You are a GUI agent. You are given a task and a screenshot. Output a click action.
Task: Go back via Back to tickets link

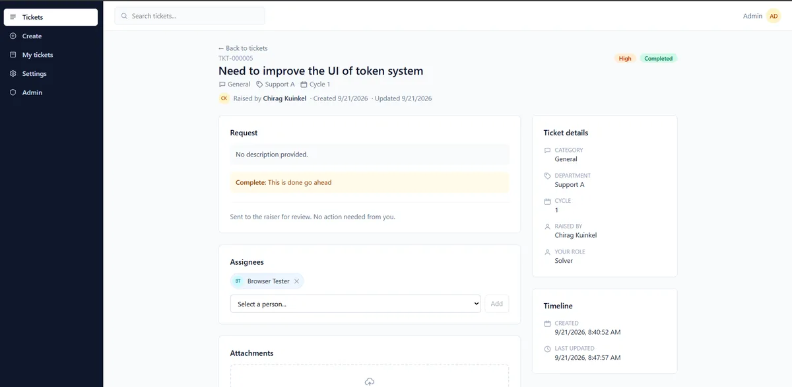coord(243,48)
